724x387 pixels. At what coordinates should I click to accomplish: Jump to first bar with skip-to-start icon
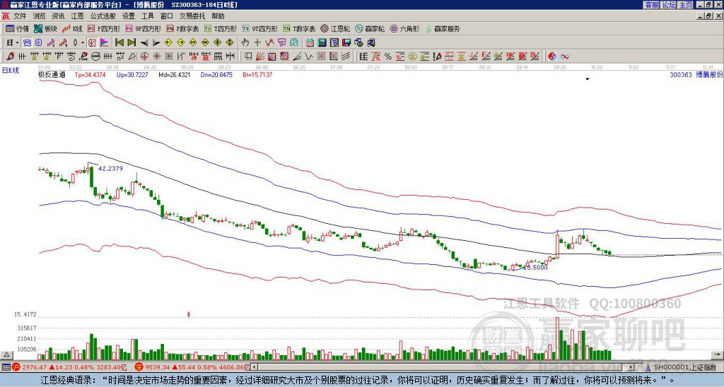tap(119, 43)
